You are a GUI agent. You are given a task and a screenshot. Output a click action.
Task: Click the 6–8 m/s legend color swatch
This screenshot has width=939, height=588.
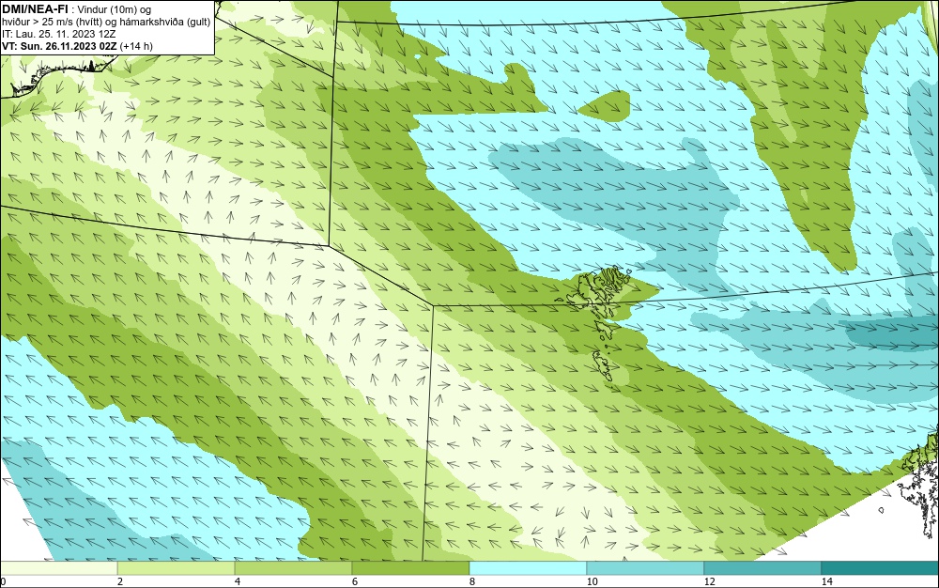(x=411, y=568)
